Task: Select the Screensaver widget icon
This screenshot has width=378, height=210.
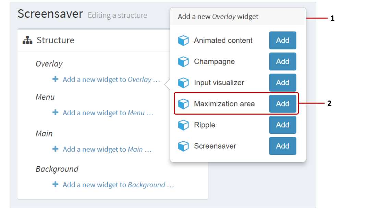Action: [x=184, y=146]
